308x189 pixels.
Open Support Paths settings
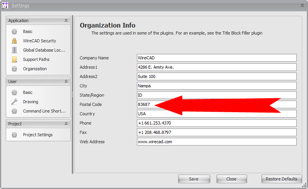pos(36,59)
